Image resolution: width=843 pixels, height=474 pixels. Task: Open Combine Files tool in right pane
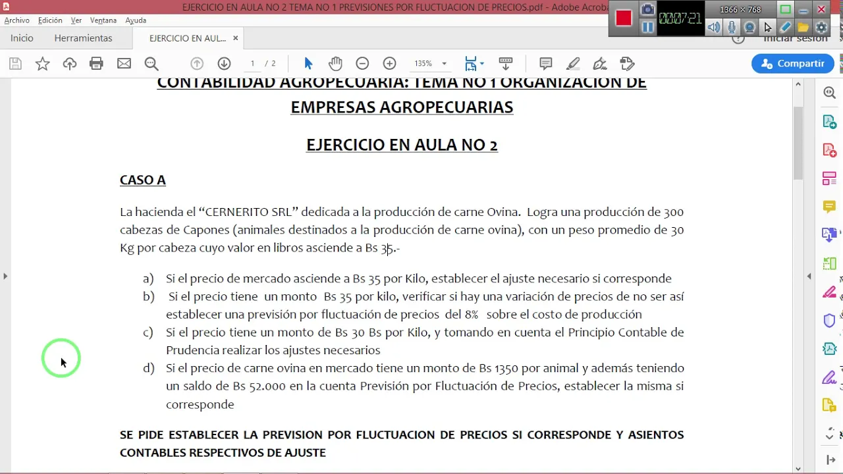pyautogui.click(x=829, y=235)
